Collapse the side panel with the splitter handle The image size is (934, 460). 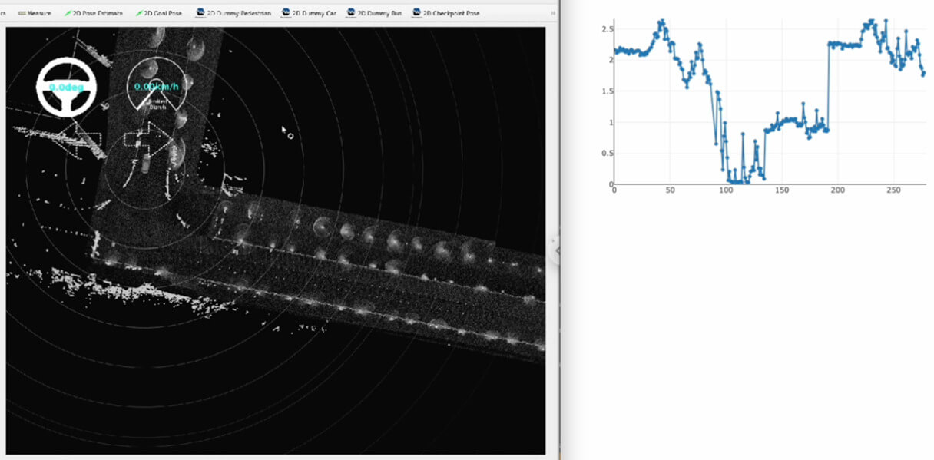pos(556,250)
